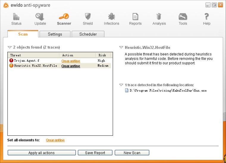Click the Analysis label in navigation

point(159,23)
